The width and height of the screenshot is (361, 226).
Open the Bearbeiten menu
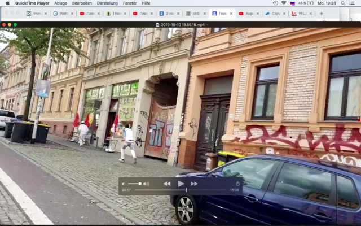82,3
